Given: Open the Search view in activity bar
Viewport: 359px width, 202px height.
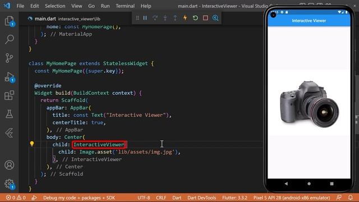Looking at the screenshot, I should (10, 39).
